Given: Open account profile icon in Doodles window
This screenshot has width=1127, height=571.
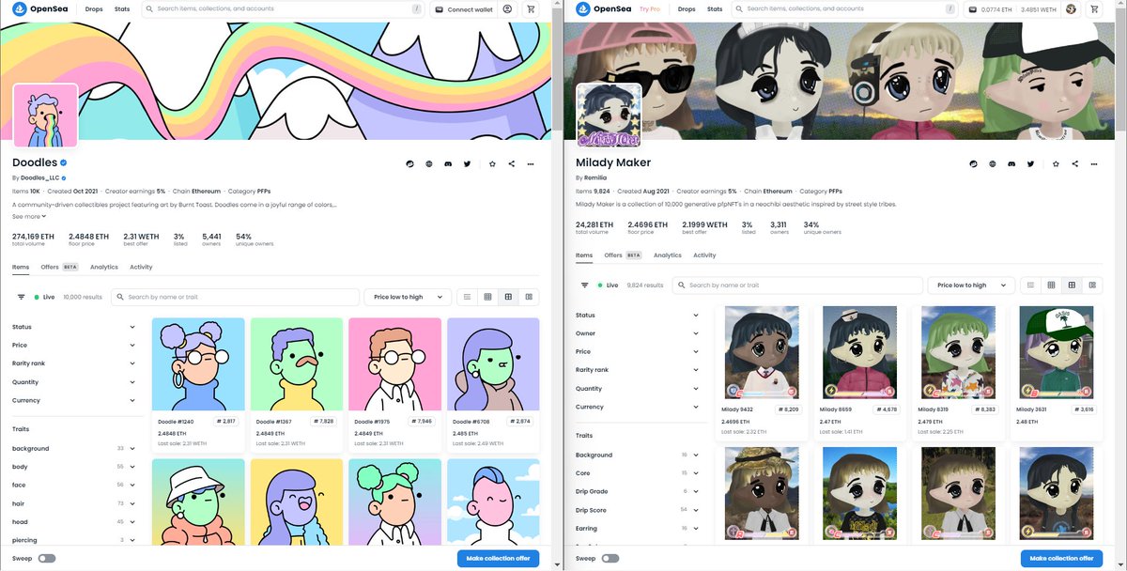Looking at the screenshot, I should pos(507,9).
